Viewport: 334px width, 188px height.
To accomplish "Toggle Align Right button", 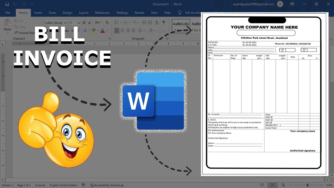I will pos(128,31).
